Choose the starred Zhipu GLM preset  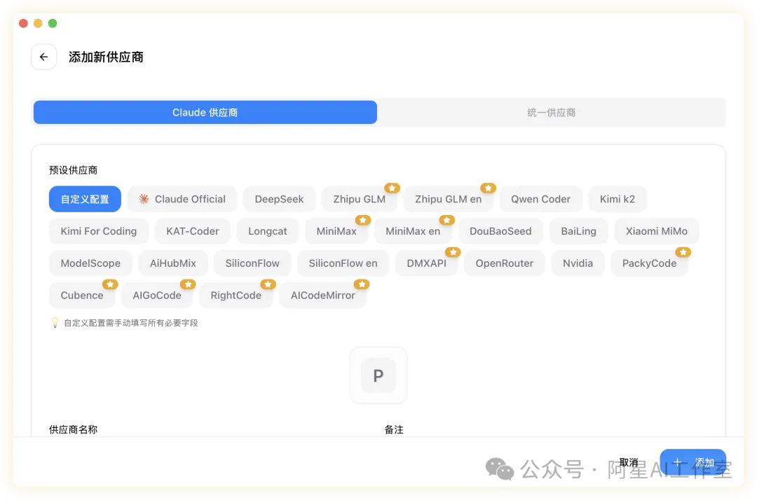tap(359, 199)
